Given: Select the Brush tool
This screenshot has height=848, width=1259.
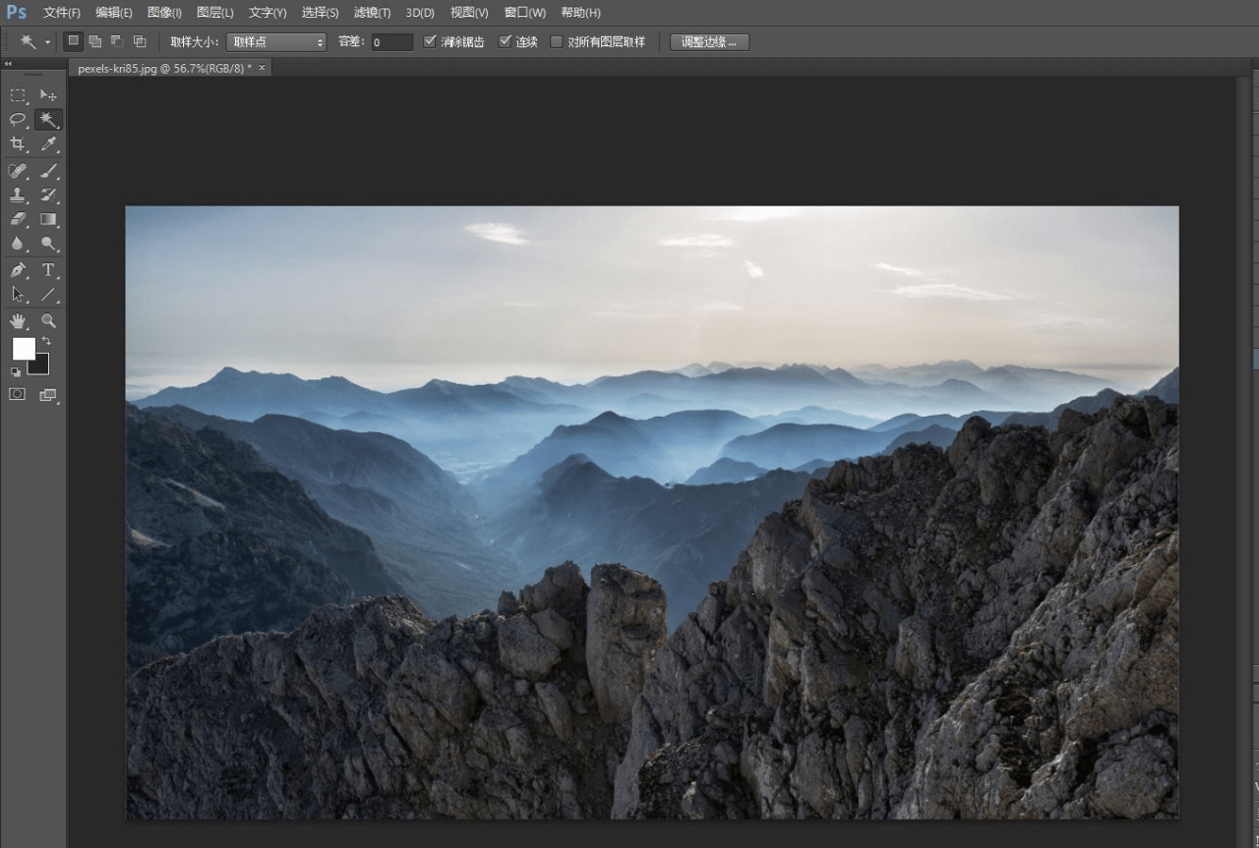Looking at the screenshot, I should click(48, 171).
